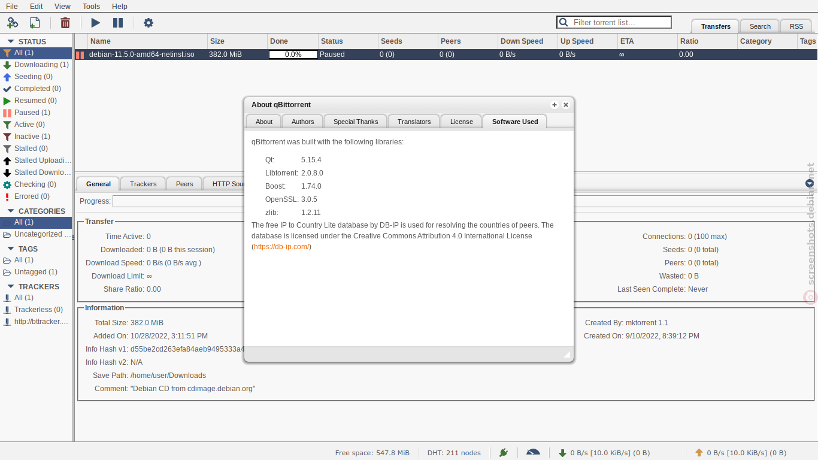This screenshot has height=460, width=818.
Task: Open the Edit menu
Action: (x=37, y=6)
